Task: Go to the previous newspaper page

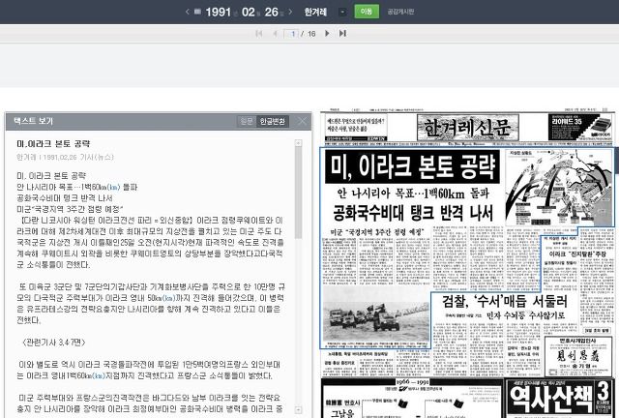Action: coord(275,34)
